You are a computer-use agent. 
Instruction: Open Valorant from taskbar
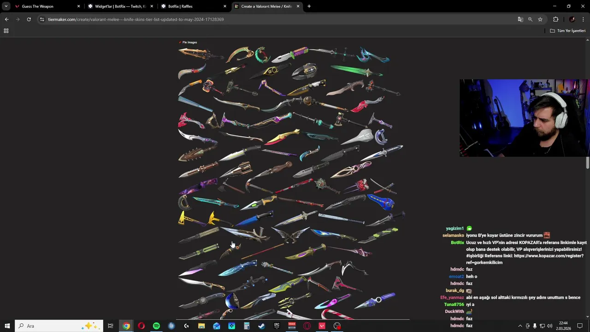click(322, 326)
